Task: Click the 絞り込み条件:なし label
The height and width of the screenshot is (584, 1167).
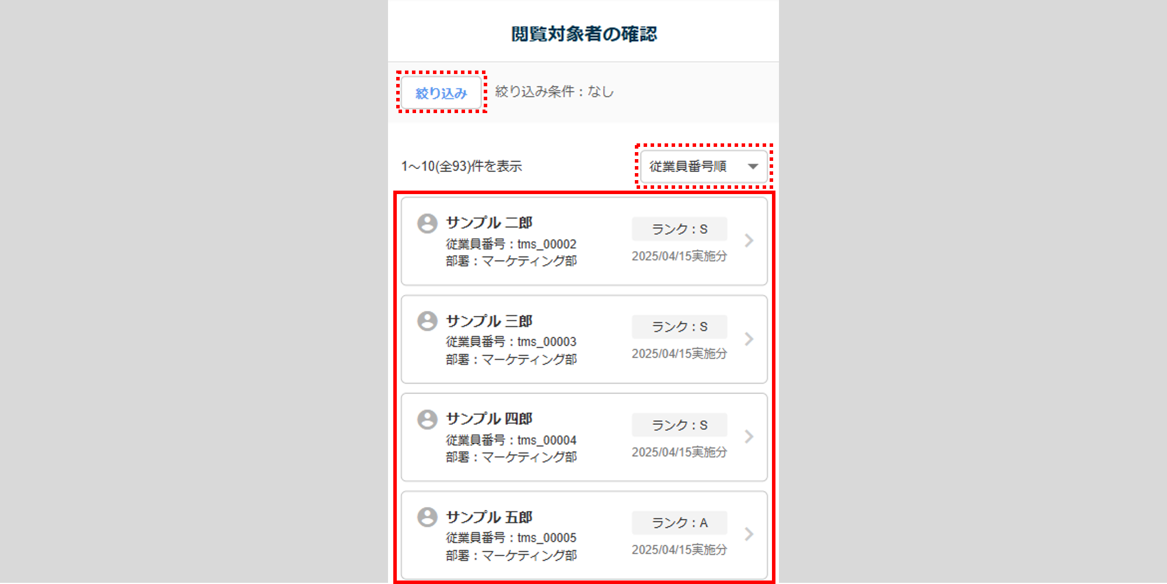Action: coord(554,92)
